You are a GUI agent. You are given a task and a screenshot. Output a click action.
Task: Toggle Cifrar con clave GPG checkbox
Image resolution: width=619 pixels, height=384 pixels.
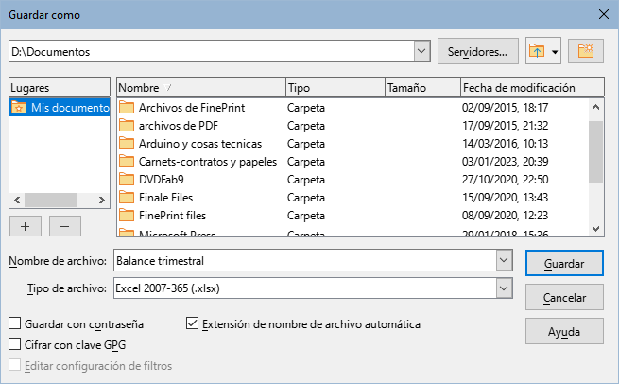14,344
